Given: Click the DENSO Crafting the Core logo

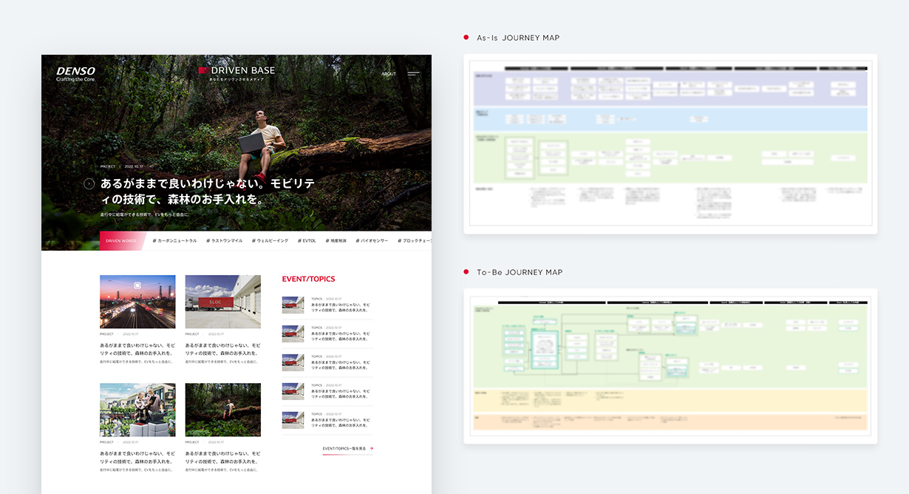Looking at the screenshot, I should click(75, 74).
